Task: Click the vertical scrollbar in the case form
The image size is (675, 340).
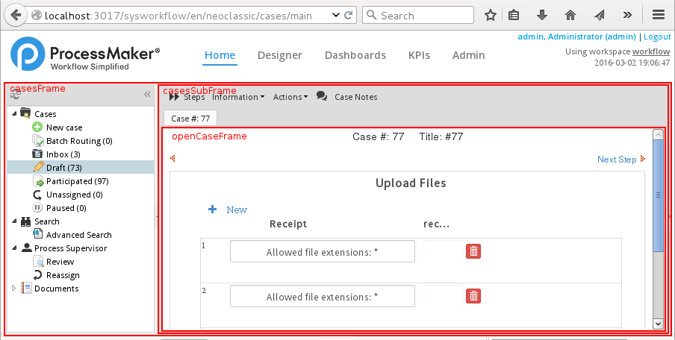Action: 658,224
